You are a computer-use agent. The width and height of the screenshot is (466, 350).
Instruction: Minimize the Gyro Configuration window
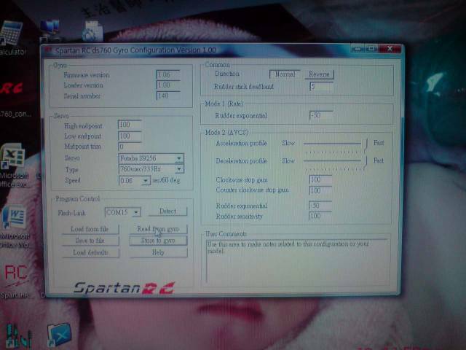pyautogui.click(x=358, y=49)
